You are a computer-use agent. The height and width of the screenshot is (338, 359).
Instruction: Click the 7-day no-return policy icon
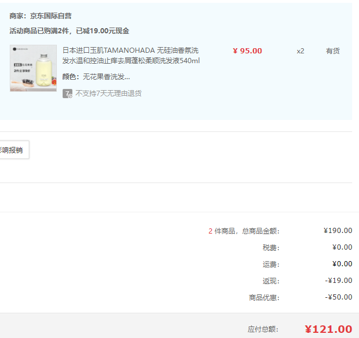[x=67, y=94]
